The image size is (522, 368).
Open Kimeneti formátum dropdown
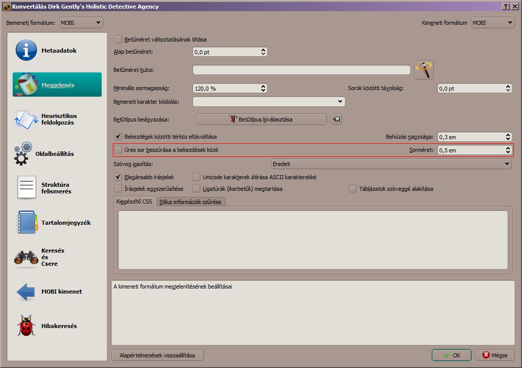point(493,23)
